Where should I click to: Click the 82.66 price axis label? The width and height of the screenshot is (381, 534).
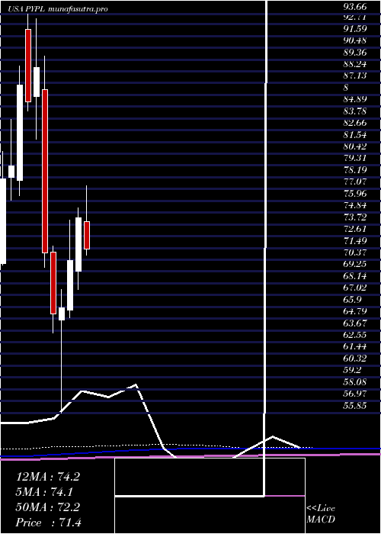(355, 123)
